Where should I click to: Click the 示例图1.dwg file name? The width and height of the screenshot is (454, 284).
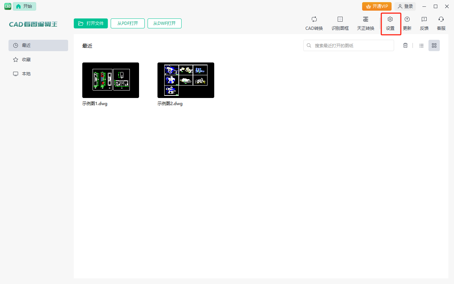click(95, 104)
